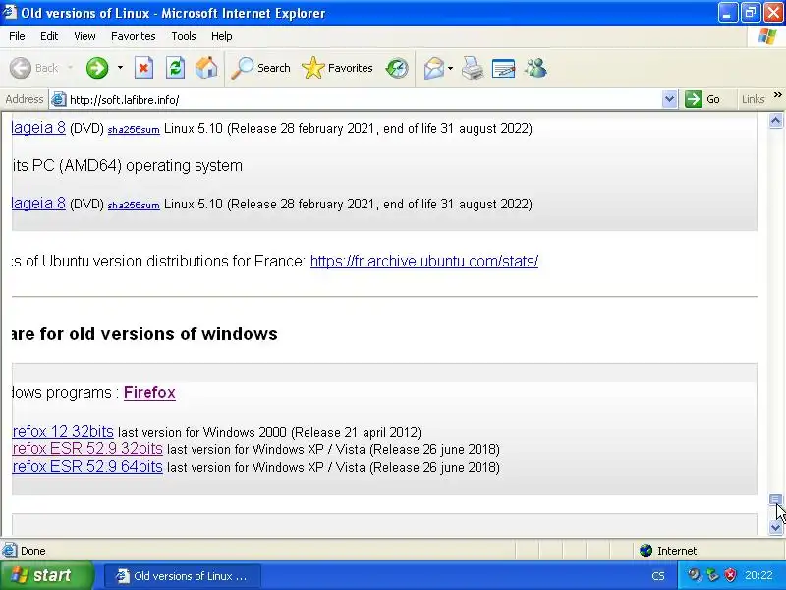Open the Back history dropdown arrow
The image size is (786, 590).
pos(70,68)
